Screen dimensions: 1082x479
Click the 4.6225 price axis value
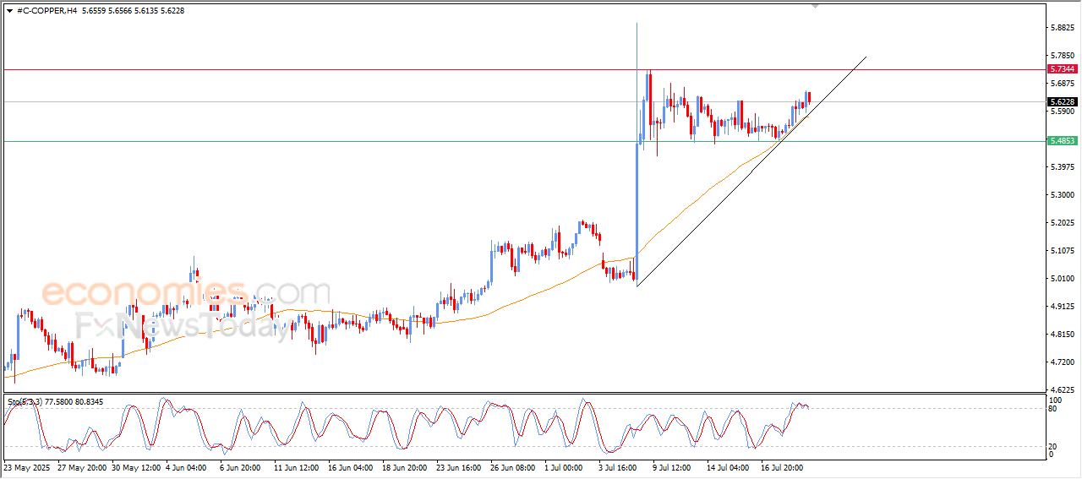click(1062, 390)
